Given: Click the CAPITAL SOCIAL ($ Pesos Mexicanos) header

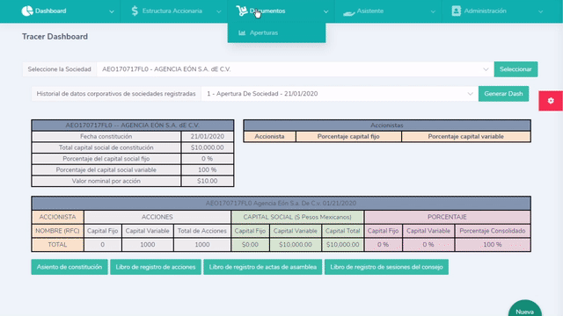Looking at the screenshot, I should [x=297, y=217].
